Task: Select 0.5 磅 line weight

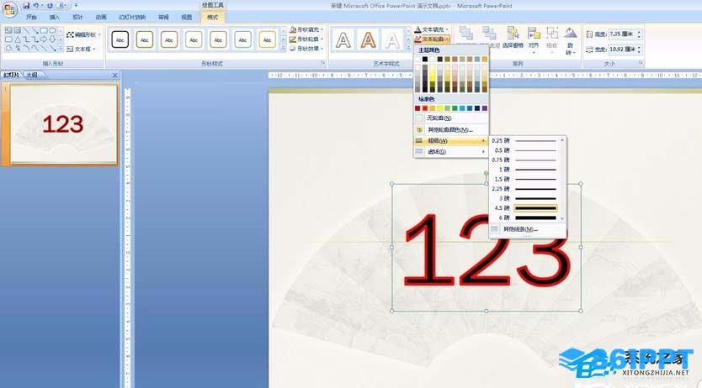Action: (x=524, y=150)
